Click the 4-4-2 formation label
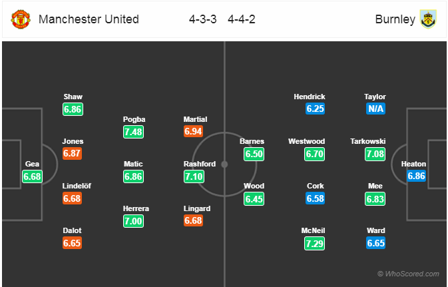 click(x=242, y=19)
